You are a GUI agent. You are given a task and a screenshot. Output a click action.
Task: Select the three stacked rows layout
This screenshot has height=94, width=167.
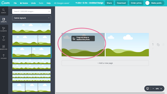(x=32, y=76)
